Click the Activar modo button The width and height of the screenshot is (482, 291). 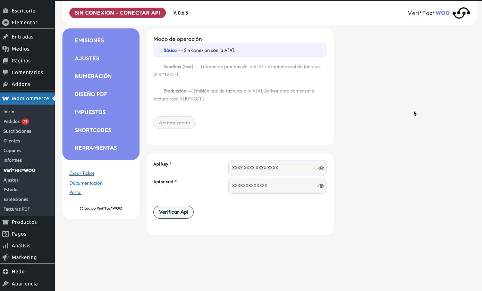[175, 123]
